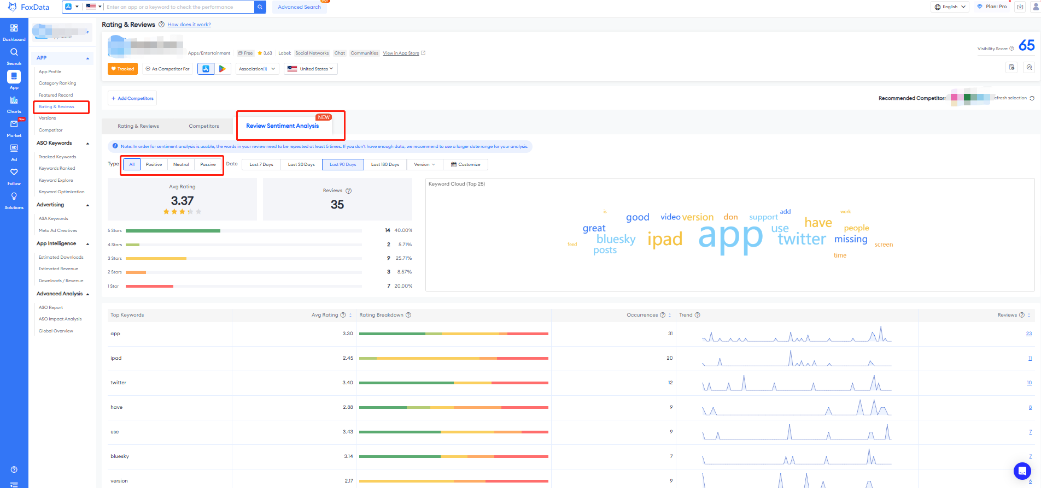This screenshot has width=1041, height=488.
Task: Open the help question icon in sidebar
Action: (14, 469)
